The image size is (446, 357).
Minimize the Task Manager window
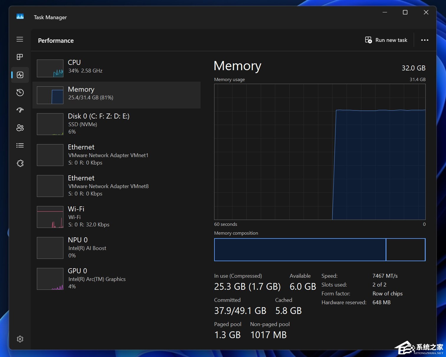click(x=385, y=12)
